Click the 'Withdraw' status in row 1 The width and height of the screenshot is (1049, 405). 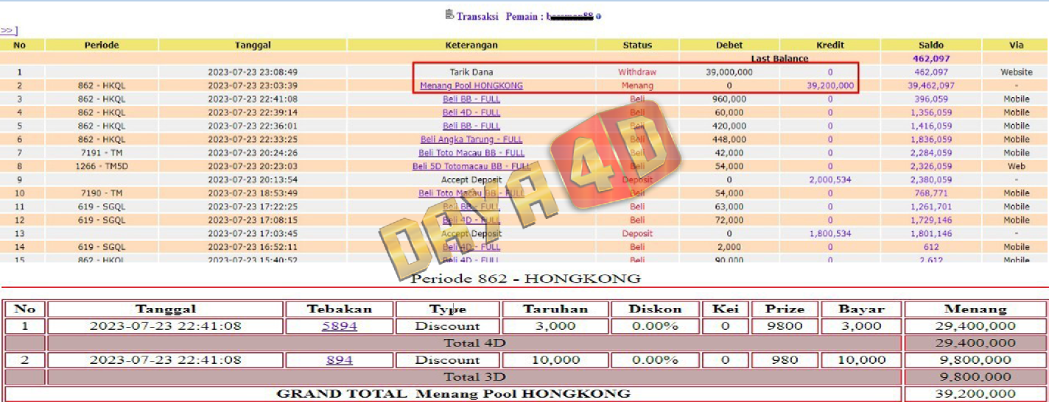tap(637, 72)
